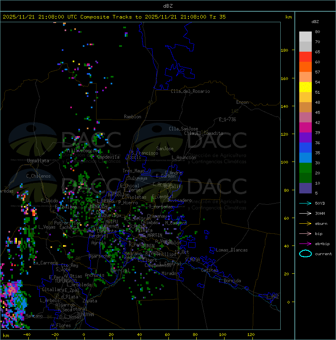Click the 'C_Chilenos' map label

(38, 176)
